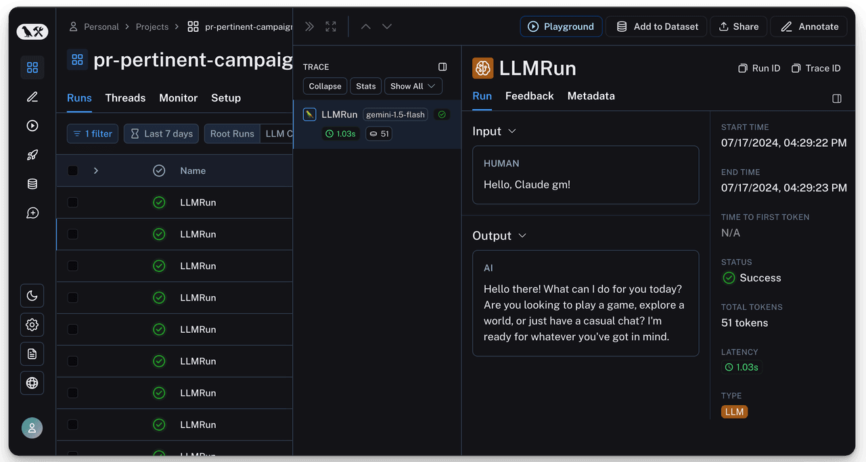Copy the Trace ID
This screenshot has height=462, width=866.
pos(816,68)
